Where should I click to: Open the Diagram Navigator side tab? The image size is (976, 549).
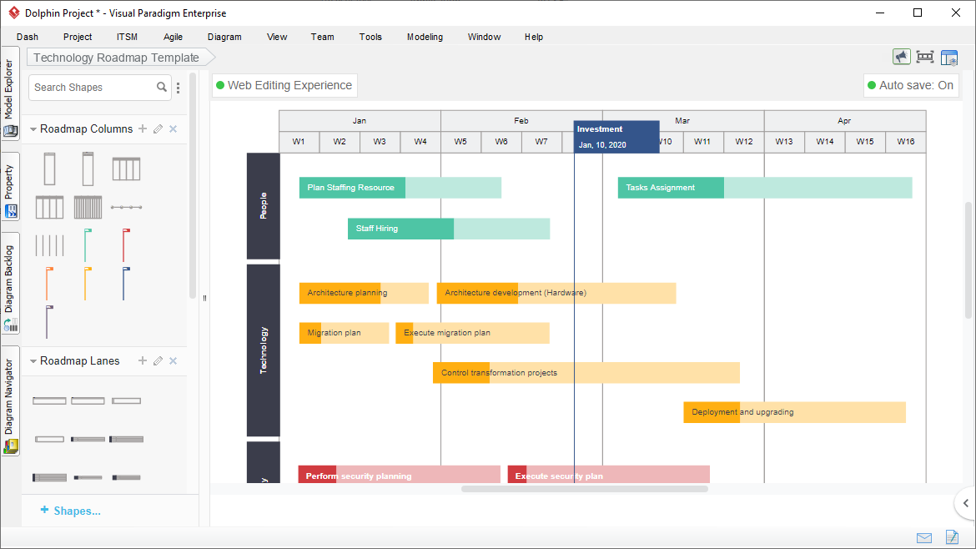pyautogui.click(x=10, y=401)
